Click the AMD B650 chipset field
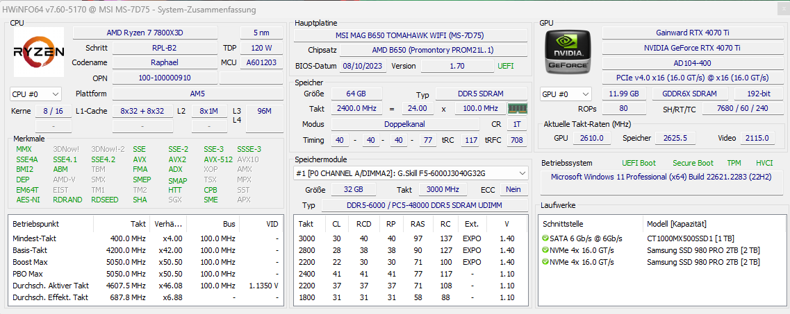Image resolution: width=790 pixels, height=314 pixels. point(434,50)
